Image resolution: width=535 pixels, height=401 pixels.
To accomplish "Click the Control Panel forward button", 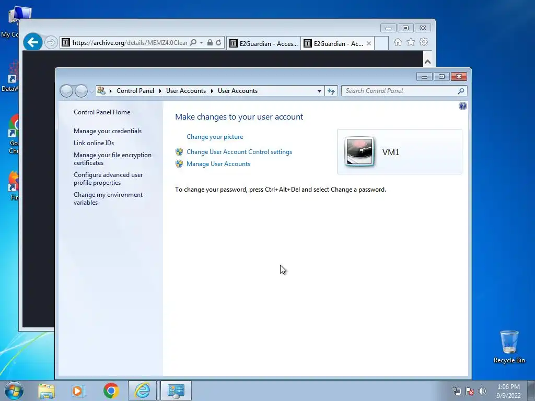I will tap(81, 91).
